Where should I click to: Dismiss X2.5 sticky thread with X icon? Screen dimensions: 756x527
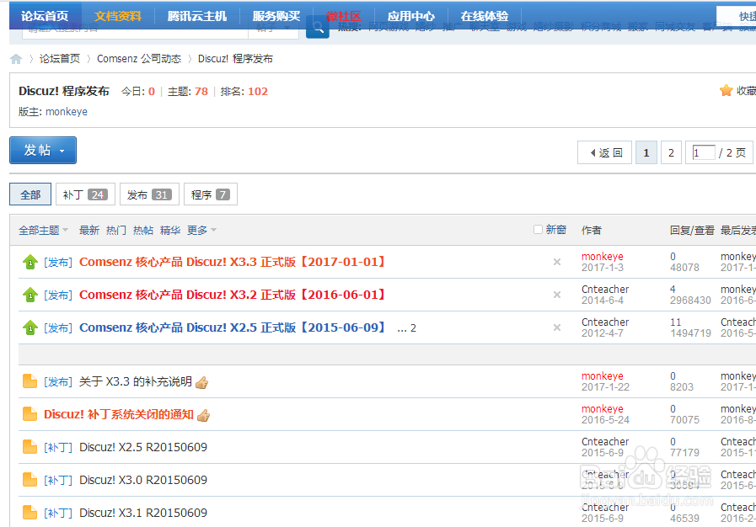(x=557, y=327)
